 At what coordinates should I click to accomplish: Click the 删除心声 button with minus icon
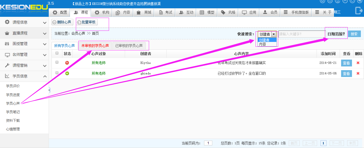click(62, 22)
